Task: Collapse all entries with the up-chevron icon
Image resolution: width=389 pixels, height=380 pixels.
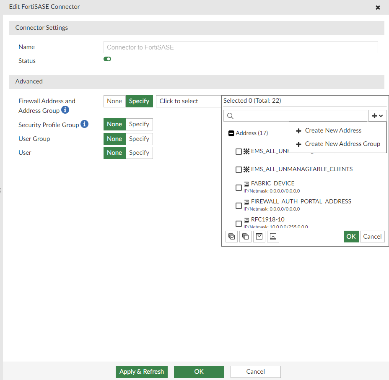Action: pyautogui.click(x=273, y=236)
